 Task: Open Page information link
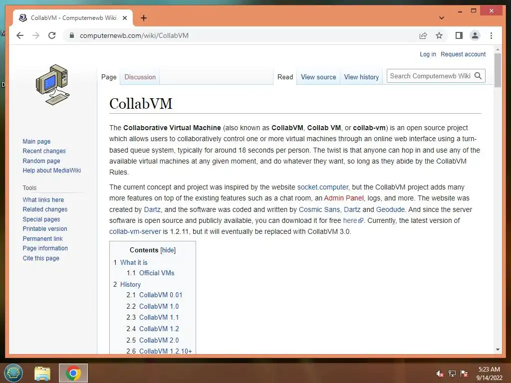click(45, 248)
